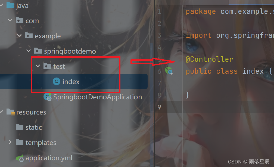274x167 pixels.
Task: Select the application.yml file
Action: point(49,158)
